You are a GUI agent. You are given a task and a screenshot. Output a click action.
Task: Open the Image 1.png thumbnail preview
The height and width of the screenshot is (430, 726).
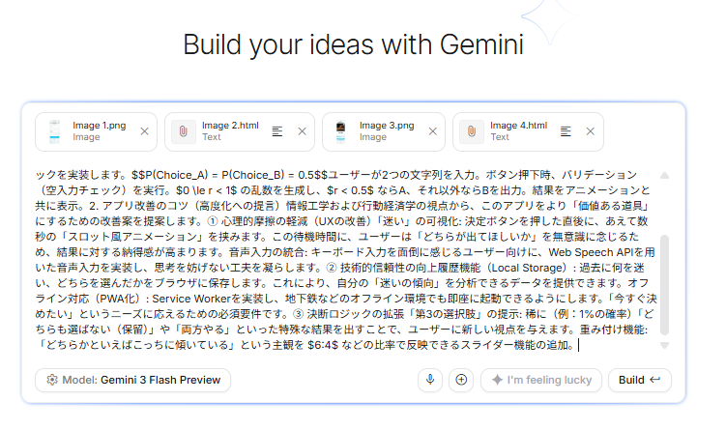click(54, 131)
